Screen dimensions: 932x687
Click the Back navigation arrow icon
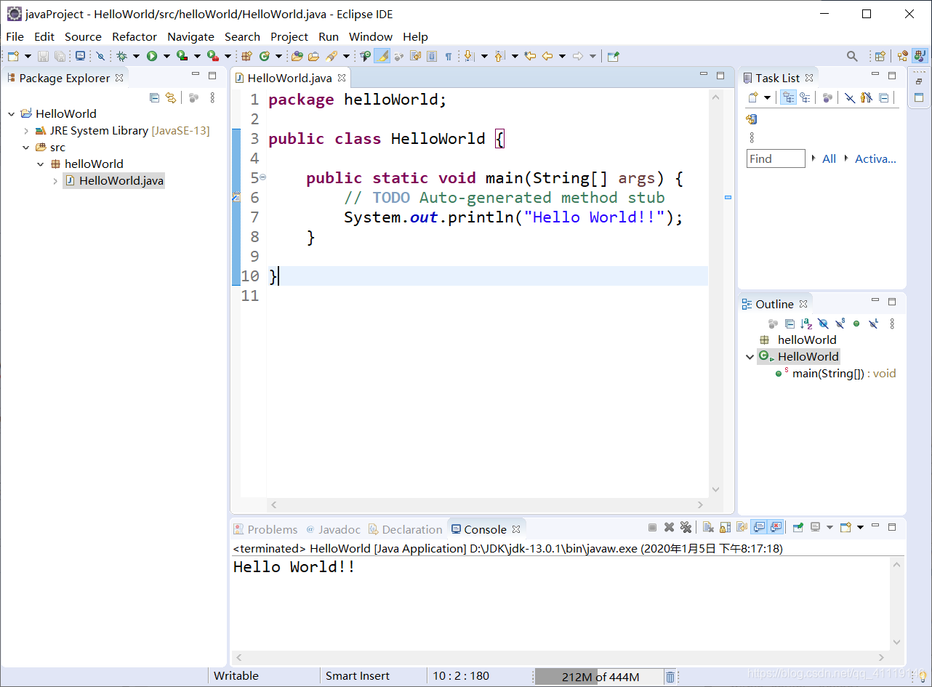coord(547,56)
